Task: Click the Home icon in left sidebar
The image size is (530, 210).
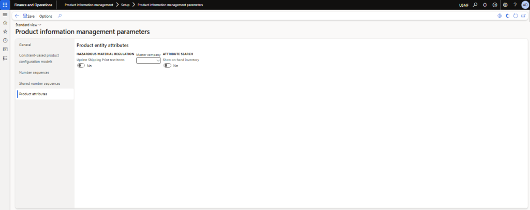Action: (5, 23)
